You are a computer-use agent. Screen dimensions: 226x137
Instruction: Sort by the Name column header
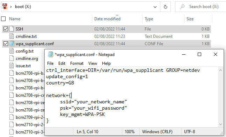15,19
